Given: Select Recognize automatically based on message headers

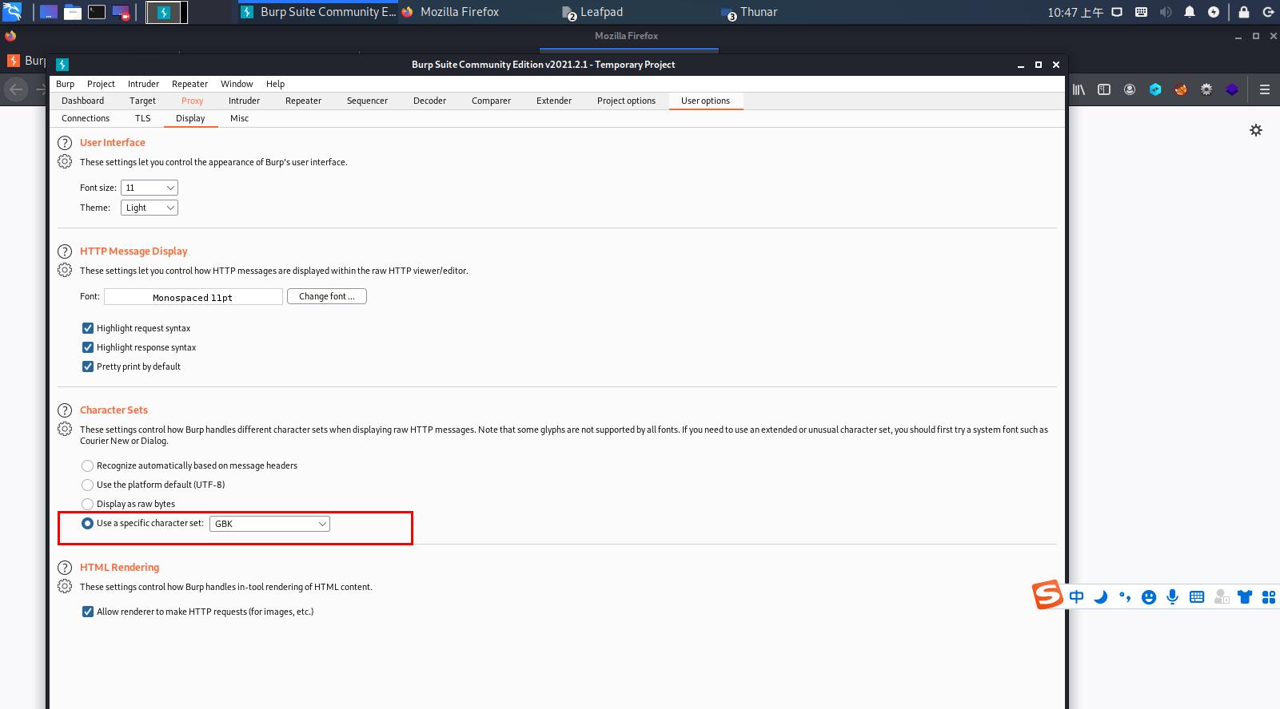Looking at the screenshot, I should [88, 465].
